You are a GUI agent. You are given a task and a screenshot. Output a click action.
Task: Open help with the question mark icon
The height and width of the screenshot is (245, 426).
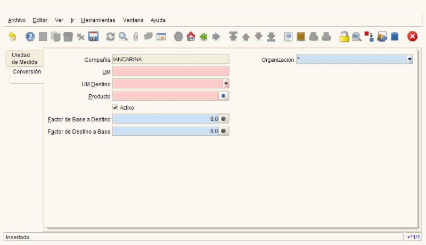30,37
